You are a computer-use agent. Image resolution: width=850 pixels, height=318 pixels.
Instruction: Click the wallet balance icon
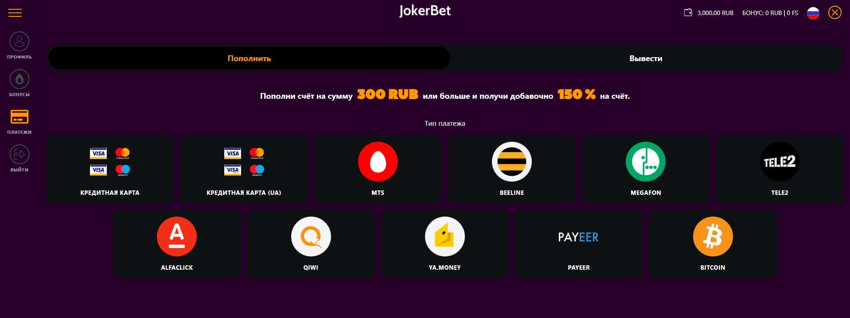[688, 12]
